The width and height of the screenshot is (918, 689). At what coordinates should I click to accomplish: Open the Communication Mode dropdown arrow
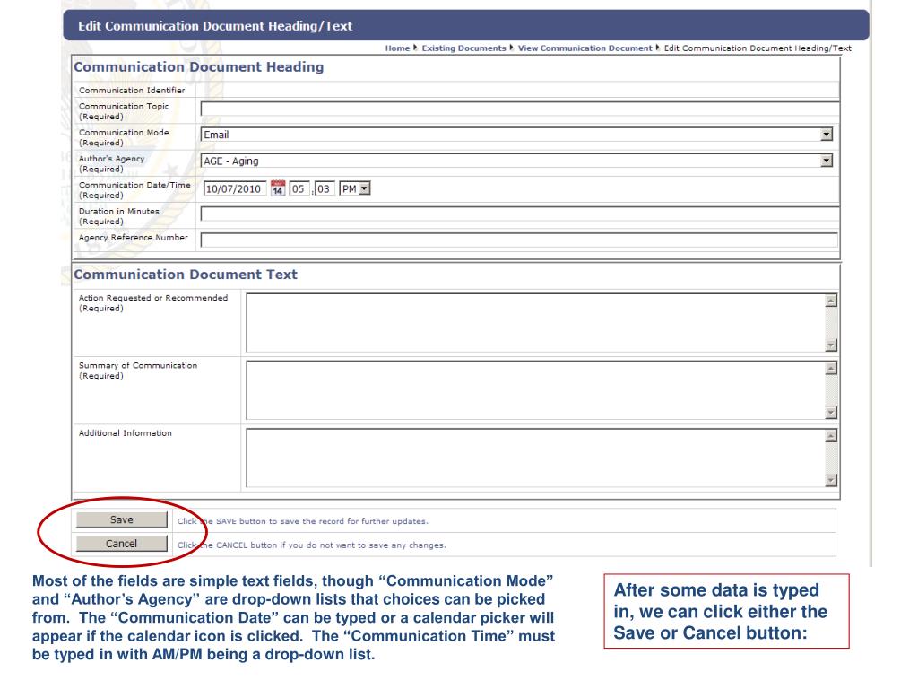pos(826,135)
